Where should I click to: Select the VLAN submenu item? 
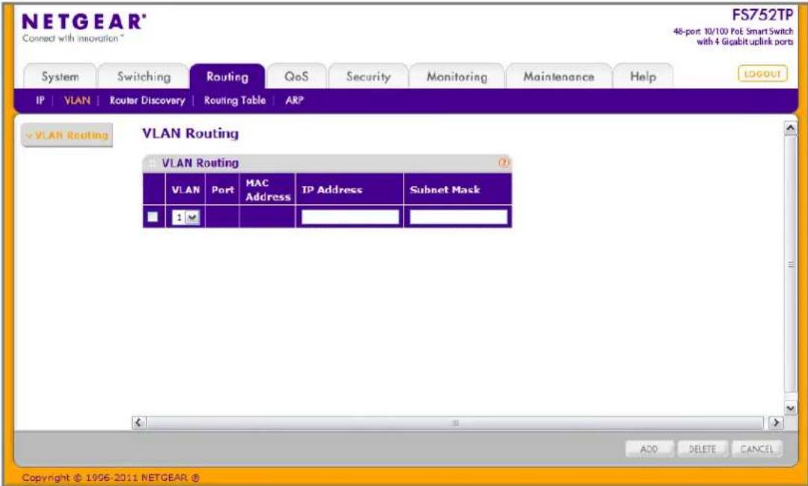pos(77,100)
